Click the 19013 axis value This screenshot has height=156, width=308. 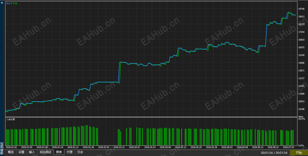pyautogui.click(x=301, y=16)
